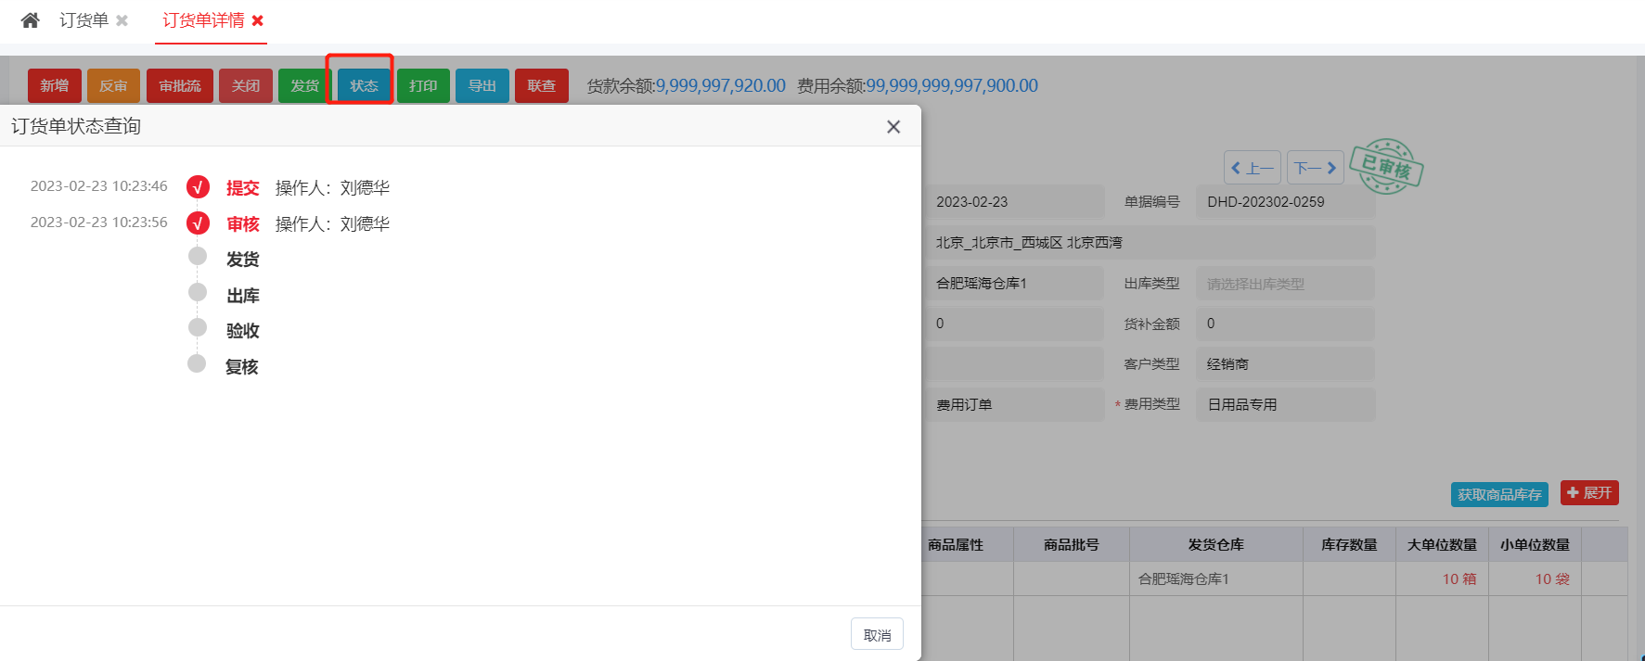Close the 订货单状态查询 dialog with X
This screenshot has height=661, width=1645.
(893, 127)
